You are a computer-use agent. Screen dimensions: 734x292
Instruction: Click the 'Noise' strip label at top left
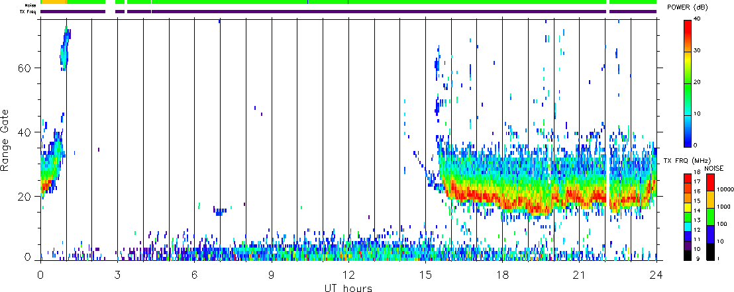pyautogui.click(x=31, y=5)
